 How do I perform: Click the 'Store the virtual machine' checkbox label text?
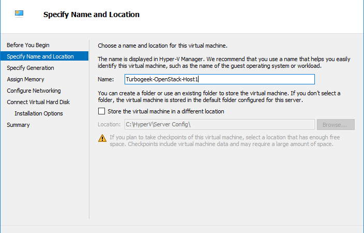[x=165, y=111]
